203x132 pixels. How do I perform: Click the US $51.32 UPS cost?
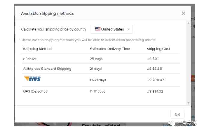coord(155,92)
